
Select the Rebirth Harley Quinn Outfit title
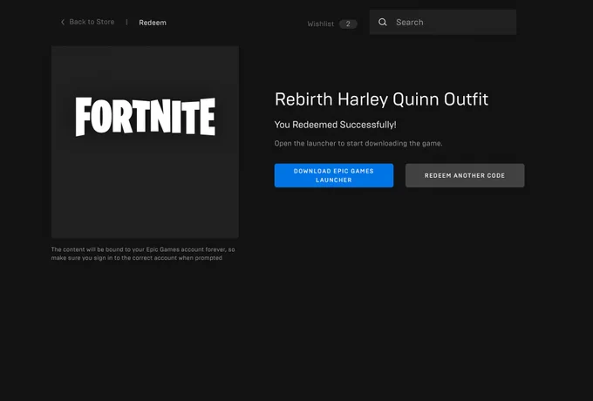381,99
